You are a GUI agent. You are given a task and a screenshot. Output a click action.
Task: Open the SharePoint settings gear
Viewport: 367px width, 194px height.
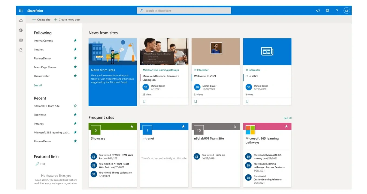[x=327, y=10]
